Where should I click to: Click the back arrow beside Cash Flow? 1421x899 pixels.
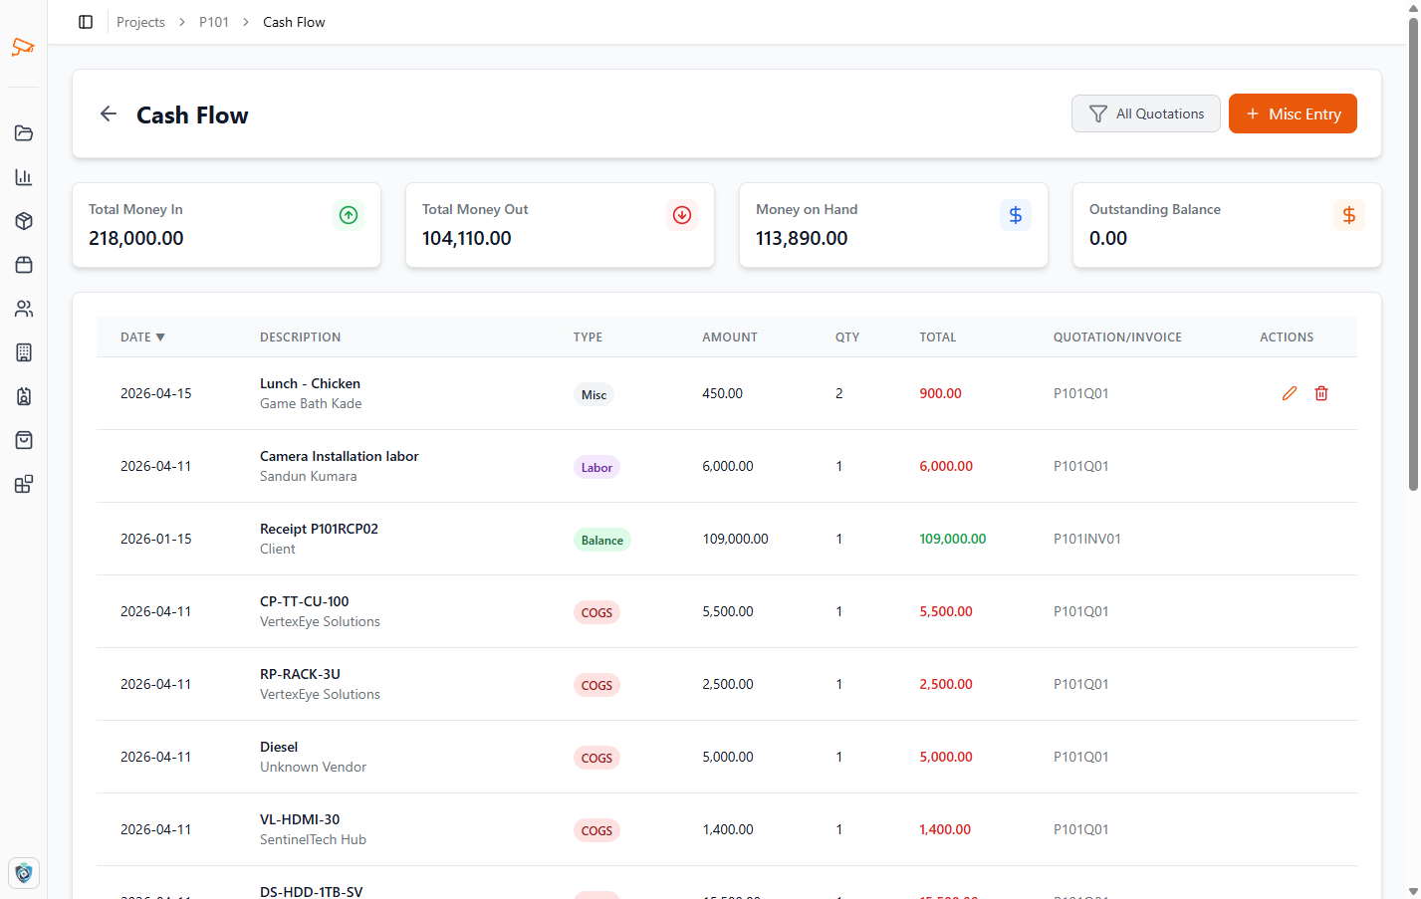click(x=109, y=114)
